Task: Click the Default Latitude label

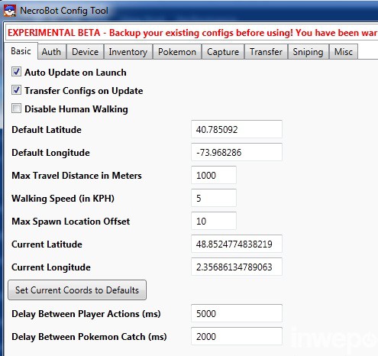Action: [x=47, y=130]
